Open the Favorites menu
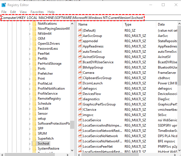This screenshot has width=181, height=156. 37,12
